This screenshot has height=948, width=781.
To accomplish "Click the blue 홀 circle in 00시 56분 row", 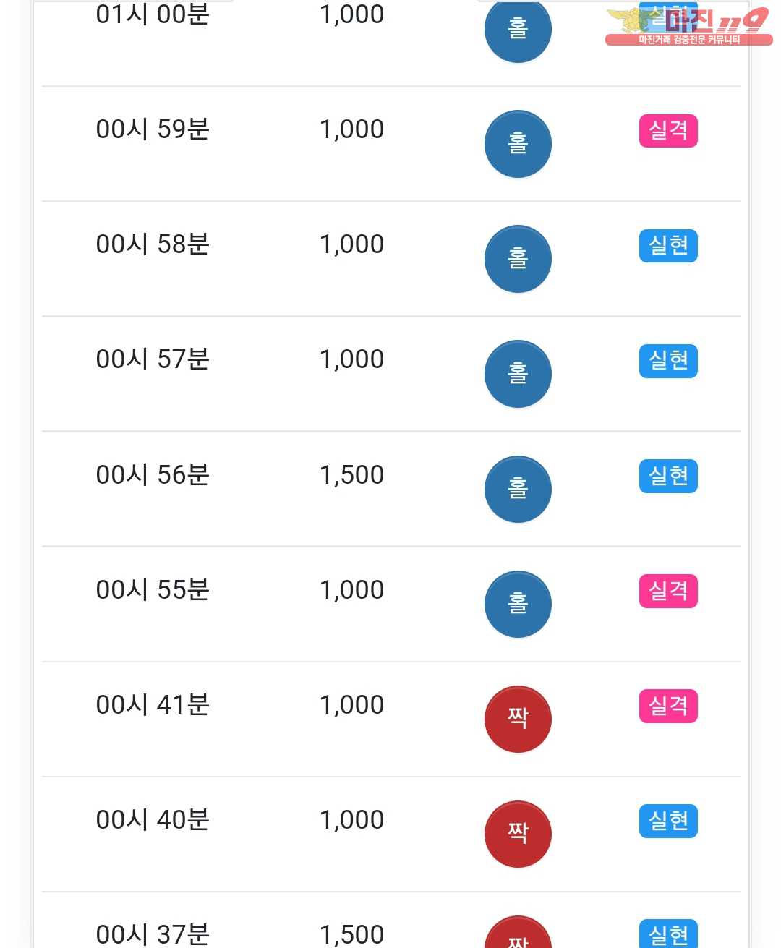I will (518, 489).
